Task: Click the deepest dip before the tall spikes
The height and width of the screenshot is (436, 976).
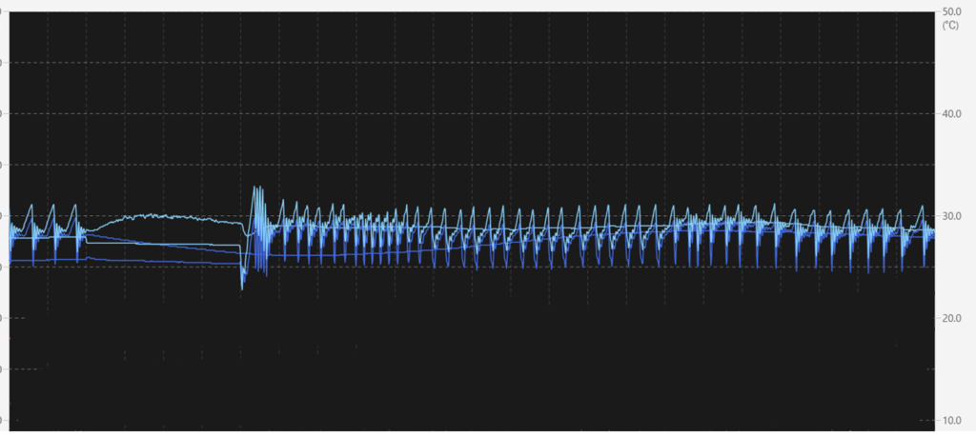Action: 242,284
